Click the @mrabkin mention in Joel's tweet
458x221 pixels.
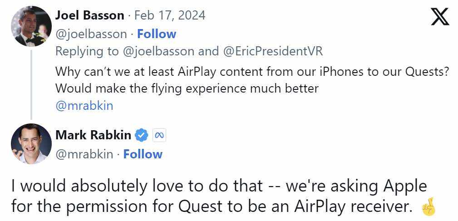pos(84,106)
